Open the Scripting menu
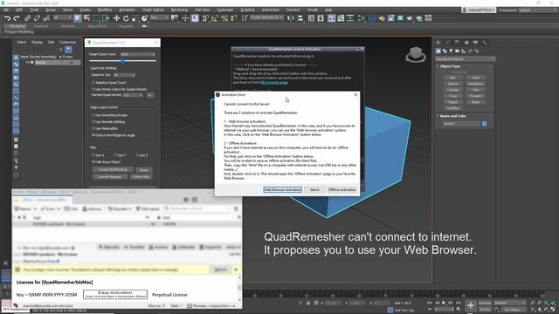The image size is (559, 314). [247, 10]
